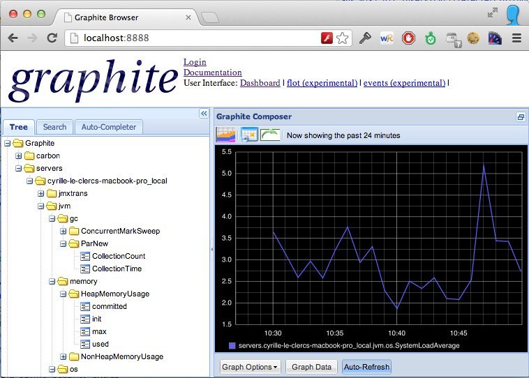The image size is (529, 378).
Task: Click the key extension icon
Action: pyautogui.click(x=365, y=38)
